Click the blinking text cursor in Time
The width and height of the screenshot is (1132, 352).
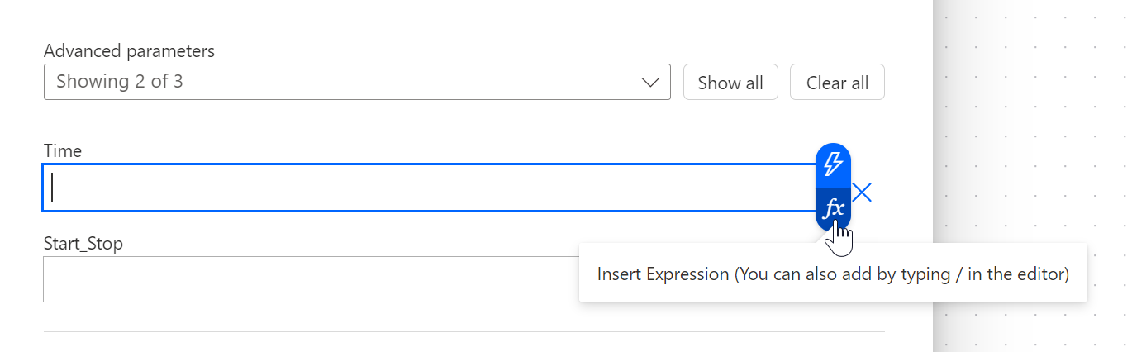click(x=53, y=188)
